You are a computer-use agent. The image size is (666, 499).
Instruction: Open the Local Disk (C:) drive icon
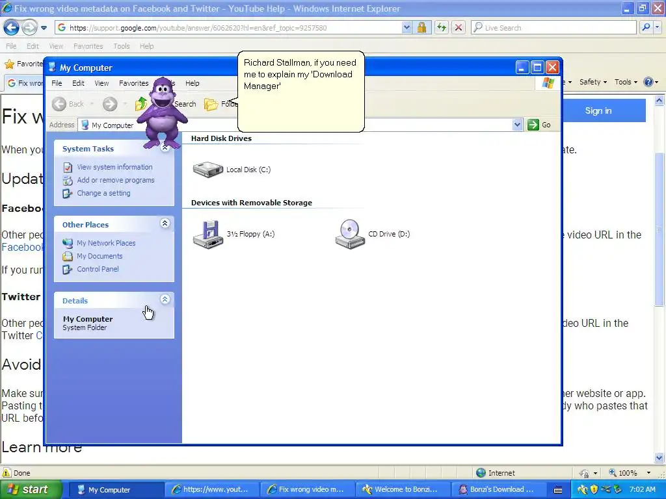point(207,170)
